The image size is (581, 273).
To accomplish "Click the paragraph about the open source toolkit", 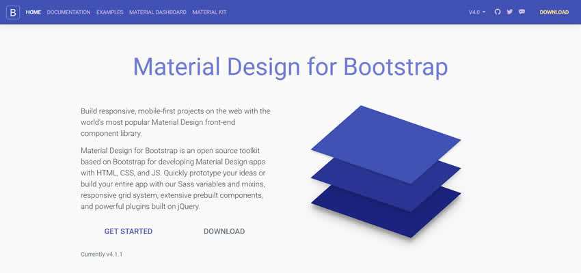I will (176, 178).
